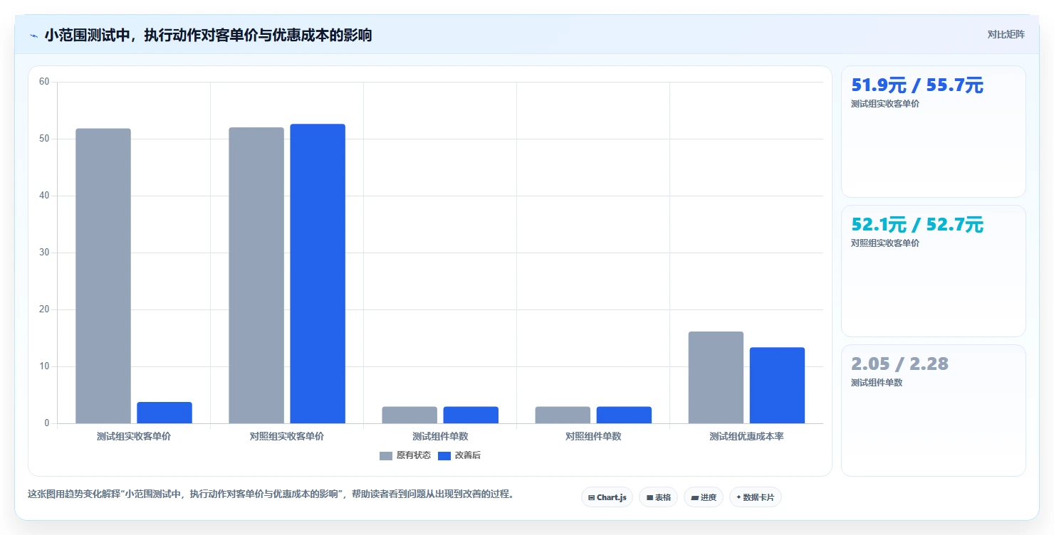The height and width of the screenshot is (535, 1054).
Task: Click the short blue bar for 测试组实收客单价
Action: pos(165,413)
